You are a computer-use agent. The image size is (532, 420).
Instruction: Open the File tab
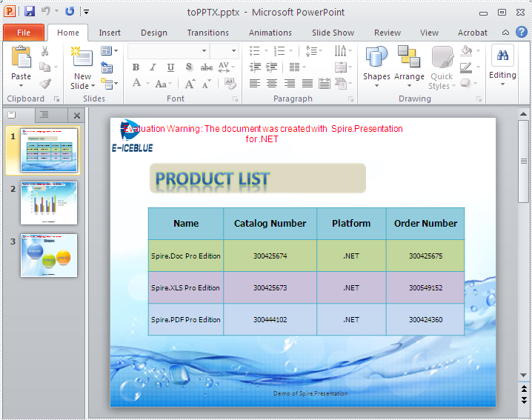[24, 33]
